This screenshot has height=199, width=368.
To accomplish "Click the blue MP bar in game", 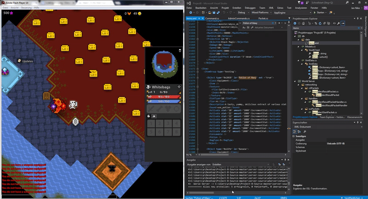I will tap(164, 101).
